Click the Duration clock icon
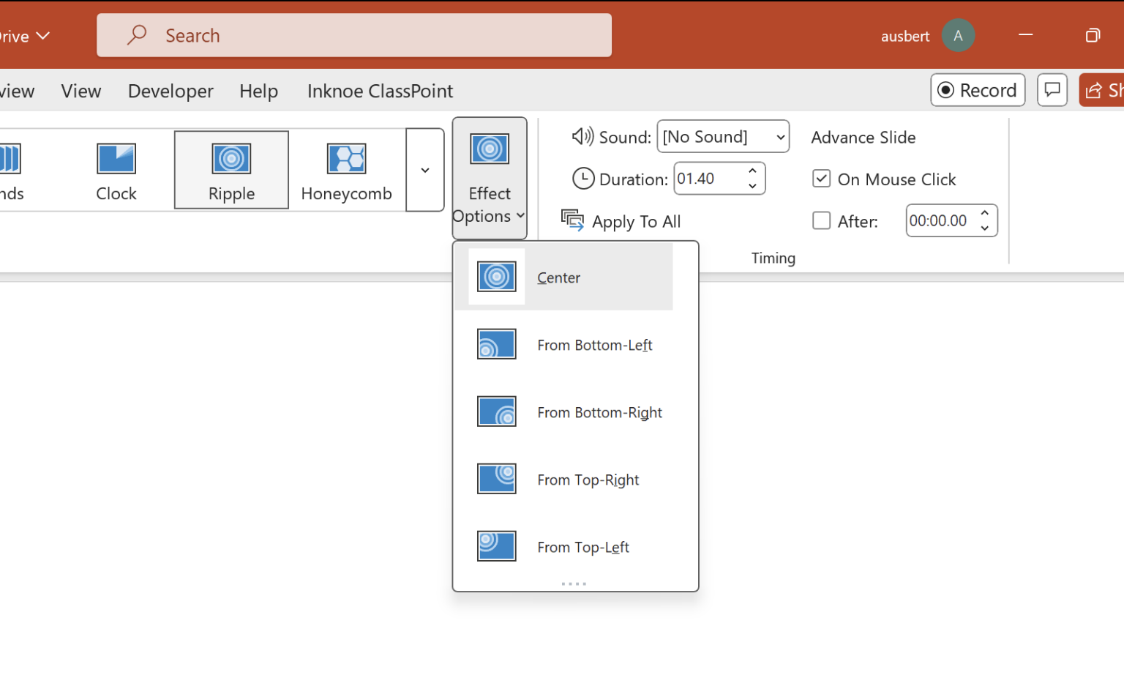The image size is (1124, 678). [583, 178]
